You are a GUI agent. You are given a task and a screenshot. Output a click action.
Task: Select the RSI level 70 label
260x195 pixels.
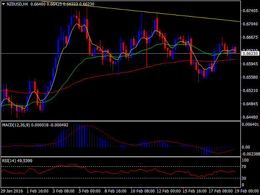244,167
